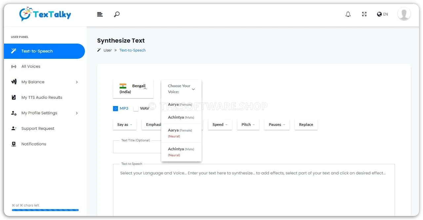The width and height of the screenshot is (423, 220).
Task: Select Achintya (Male) Neural voice
Action: [181, 152]
